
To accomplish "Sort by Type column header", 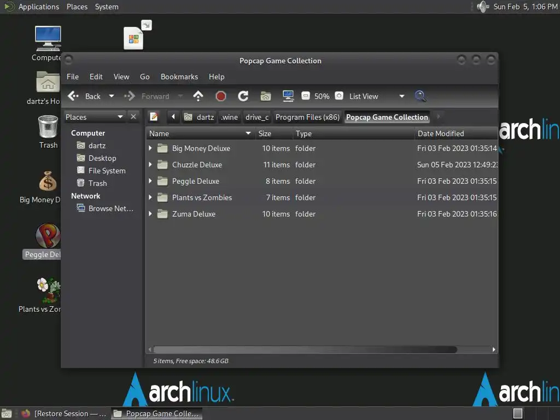I will click(354, 133).
